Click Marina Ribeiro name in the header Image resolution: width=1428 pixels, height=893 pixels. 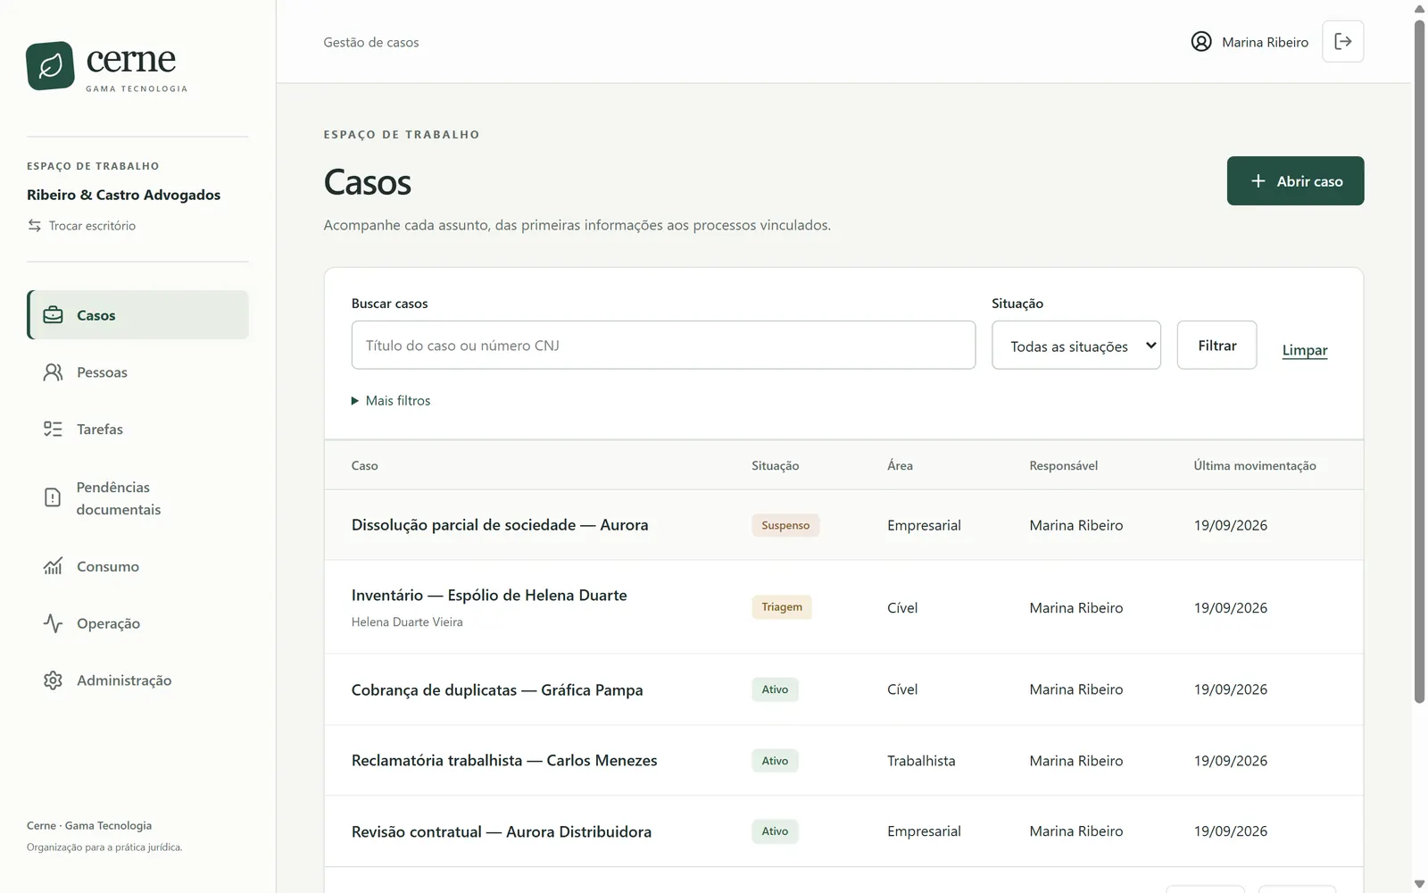1265,42
